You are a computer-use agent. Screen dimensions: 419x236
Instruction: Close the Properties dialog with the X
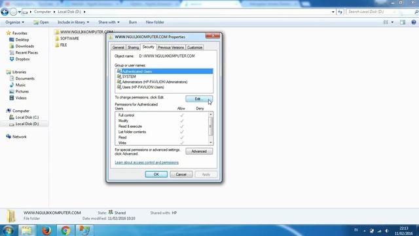213,35
